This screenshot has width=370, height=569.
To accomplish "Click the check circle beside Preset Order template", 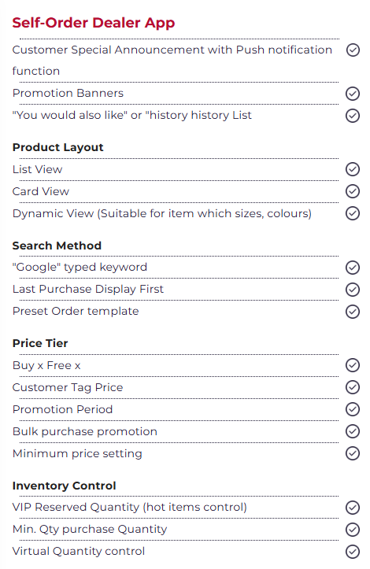I will [352, 312].
